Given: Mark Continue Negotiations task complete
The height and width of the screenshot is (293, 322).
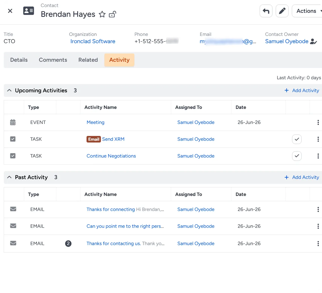Looking at the screenshot, I should click(297, 156).
